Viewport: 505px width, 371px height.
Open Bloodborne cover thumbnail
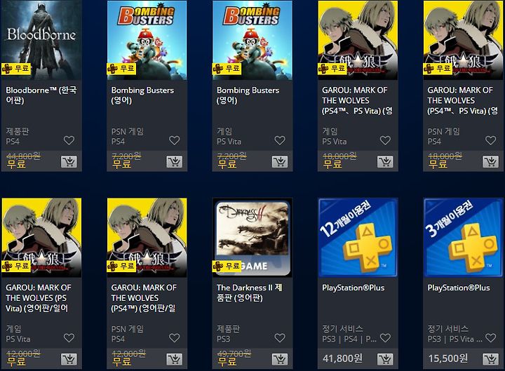pos(41,40)
